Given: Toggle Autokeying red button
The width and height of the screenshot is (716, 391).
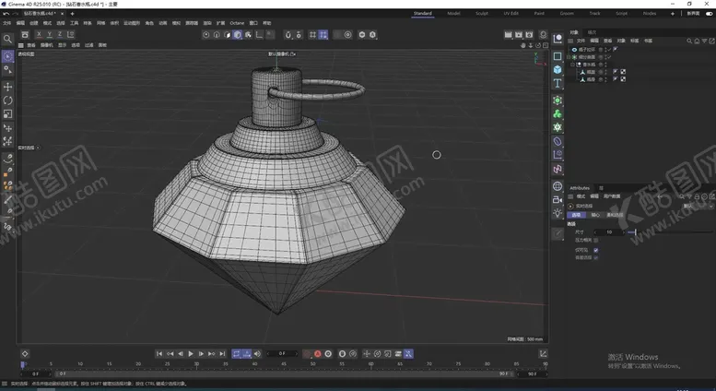Looking at the screenshot, I should coord(317,353).
